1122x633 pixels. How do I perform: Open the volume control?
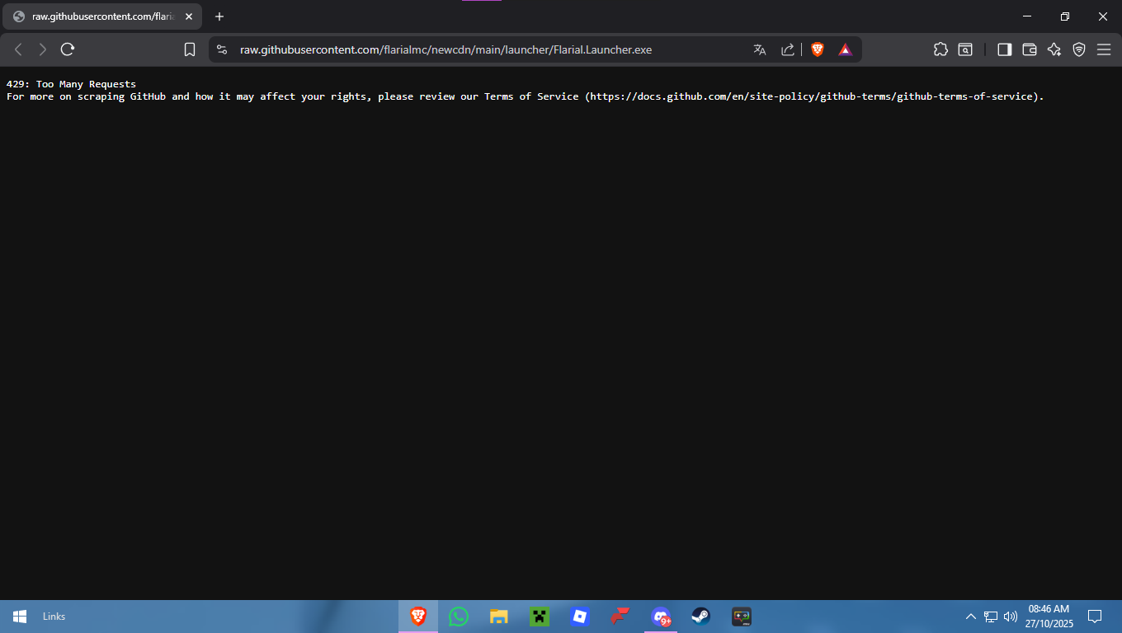pyautogui.click(x=1011, y=617)
